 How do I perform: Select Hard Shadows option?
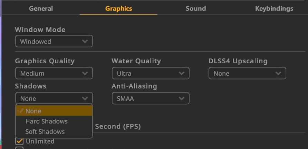[x=54, y=121]
